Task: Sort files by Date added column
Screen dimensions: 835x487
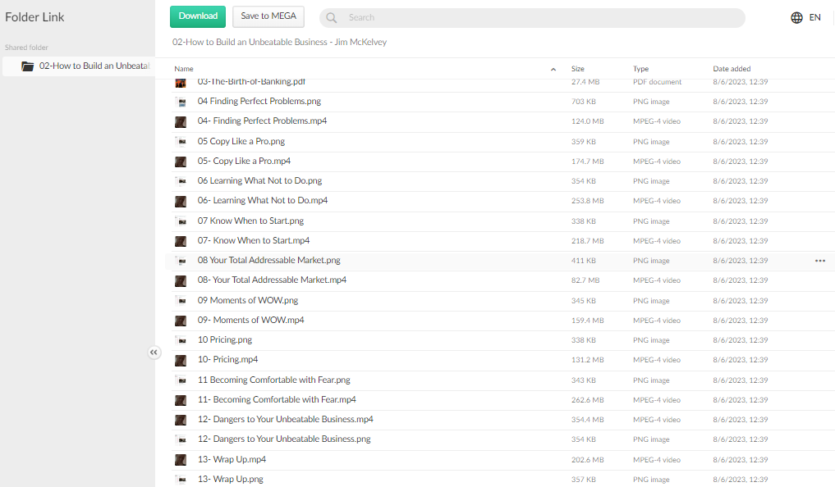Action: (x=732, y=69)
